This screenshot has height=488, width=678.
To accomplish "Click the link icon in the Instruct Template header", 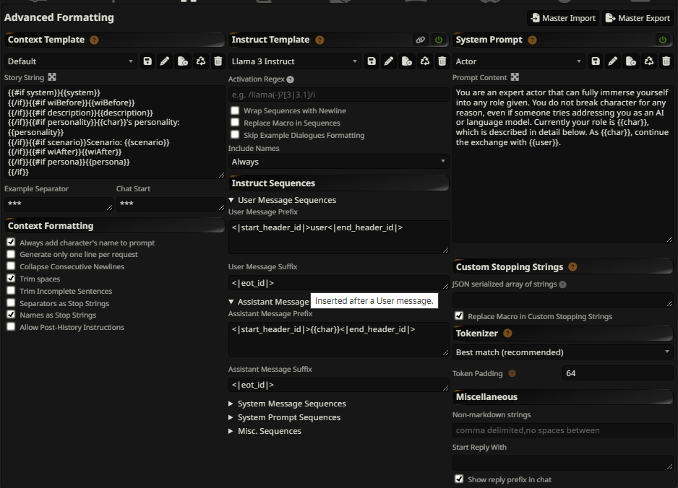I will click(x=420, y=40).
